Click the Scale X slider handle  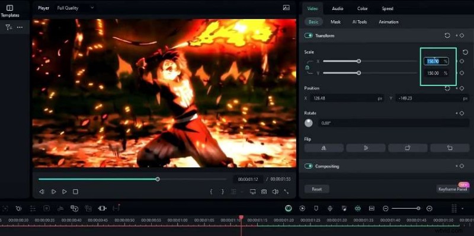pyautogui.click(x=359, y=61)
